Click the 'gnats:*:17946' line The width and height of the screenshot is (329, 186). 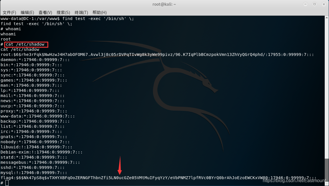point(34,137)
